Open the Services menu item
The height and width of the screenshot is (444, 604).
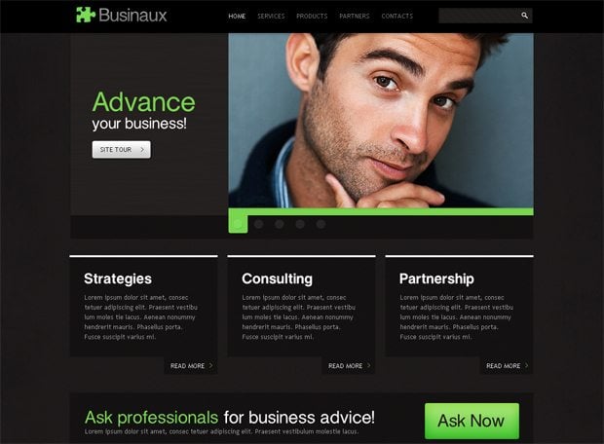coord(271,17)
